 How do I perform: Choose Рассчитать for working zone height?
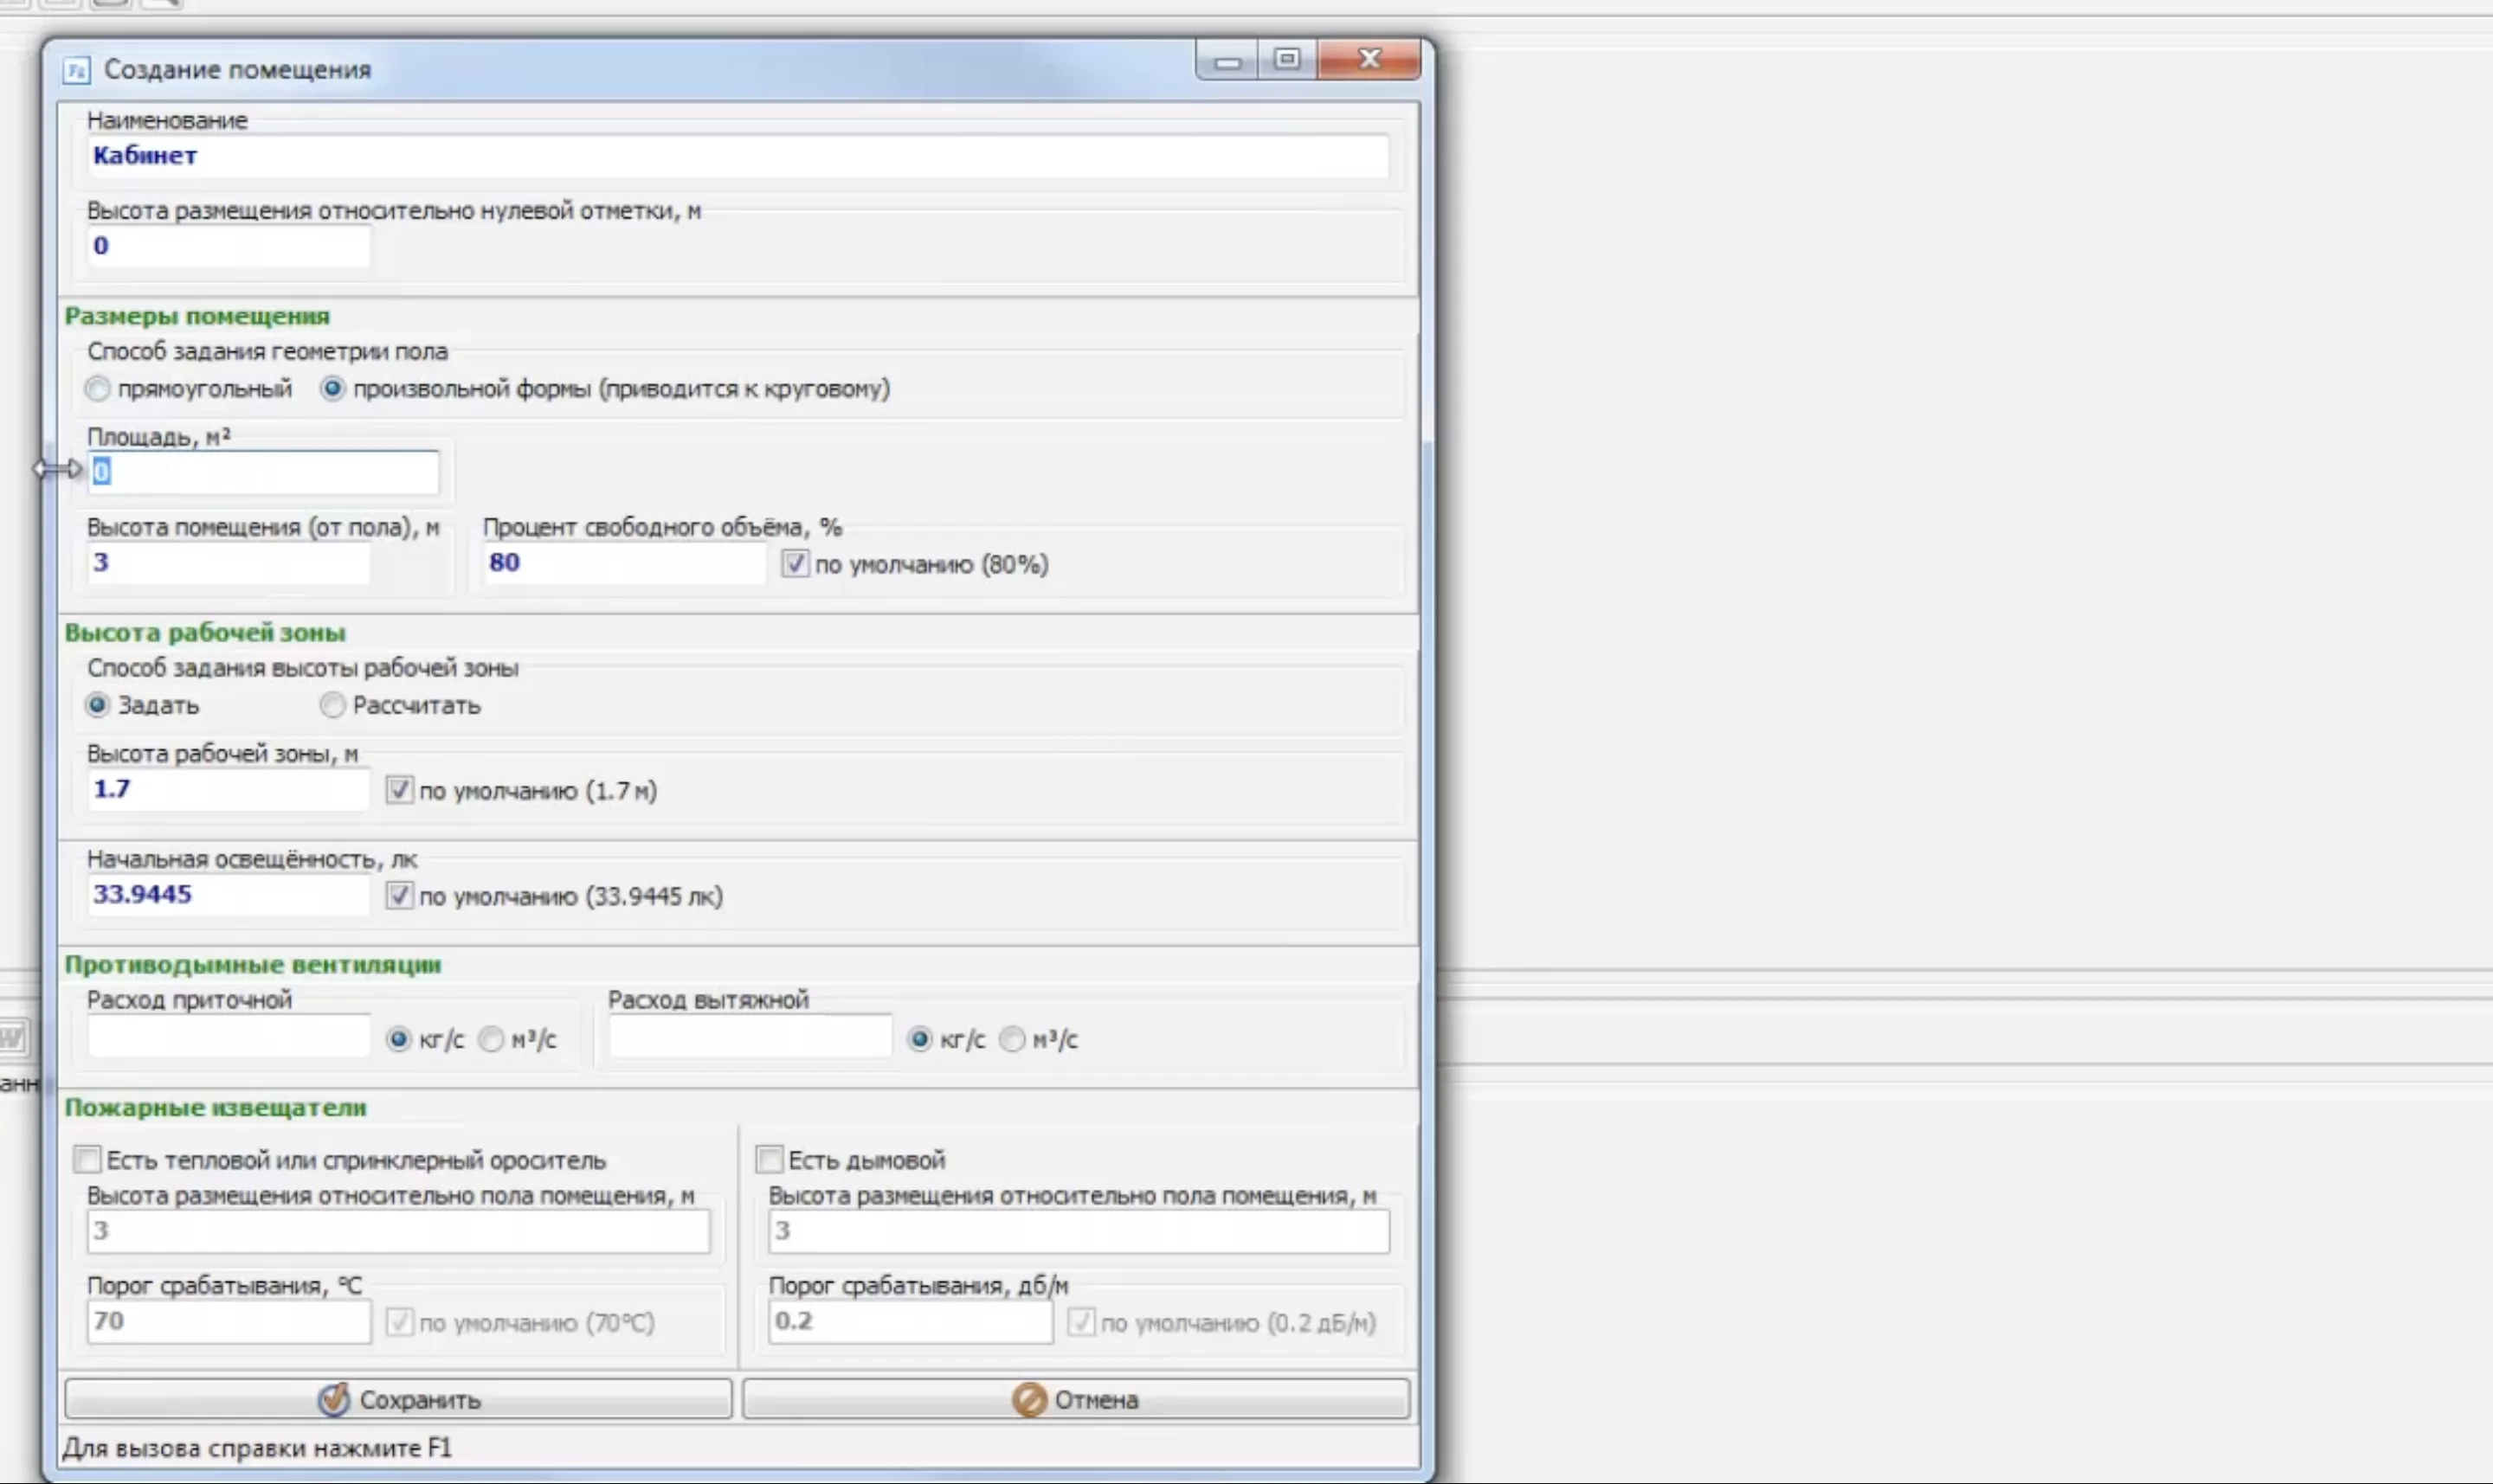coord(332,705)
